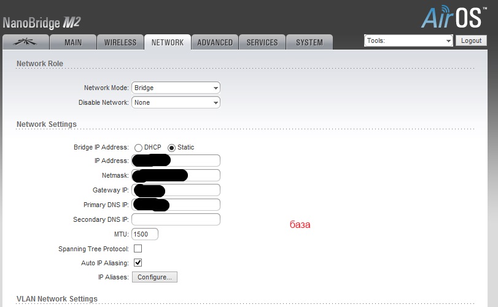Switch to the MAIN tab

pyautogui.click(x=73, y=42)
